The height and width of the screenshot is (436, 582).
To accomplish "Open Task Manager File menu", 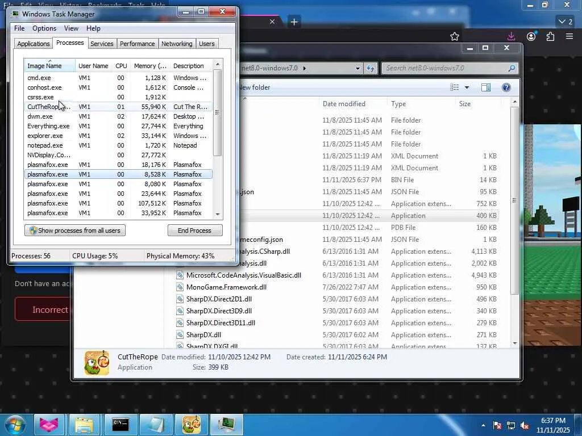I will coord(19,28).
